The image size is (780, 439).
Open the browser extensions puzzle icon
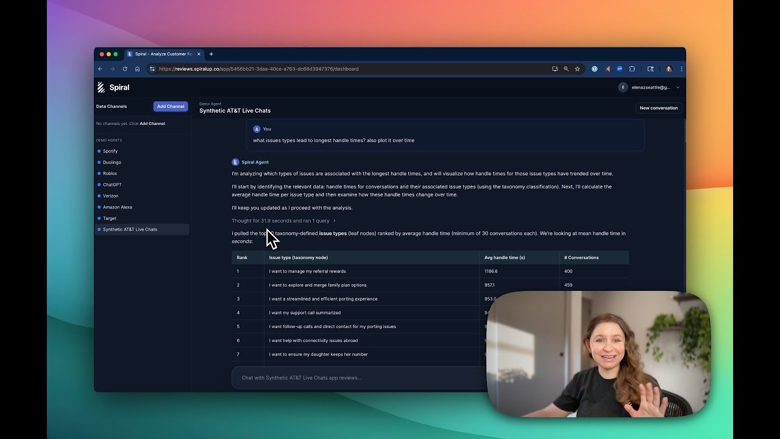632,69
